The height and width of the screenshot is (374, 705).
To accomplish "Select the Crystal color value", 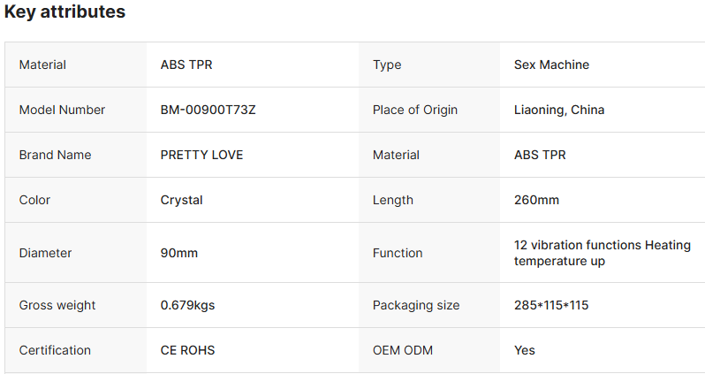I will 182,201.
